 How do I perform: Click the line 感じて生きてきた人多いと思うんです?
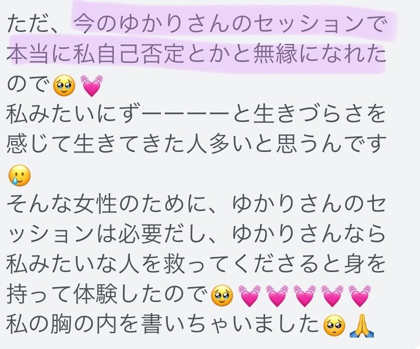(196, 145)
